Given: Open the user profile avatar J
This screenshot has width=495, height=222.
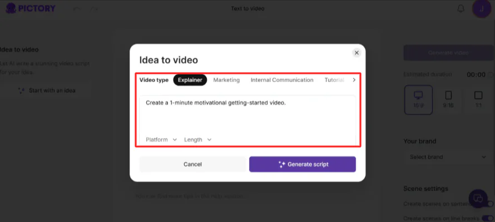Looking at the screenshot, I should click(482, 8).
